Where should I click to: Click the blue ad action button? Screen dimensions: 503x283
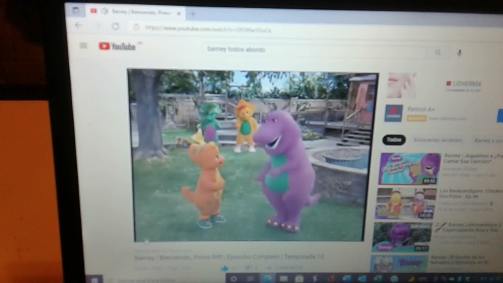pyautogui.click(x=500, y=116)
